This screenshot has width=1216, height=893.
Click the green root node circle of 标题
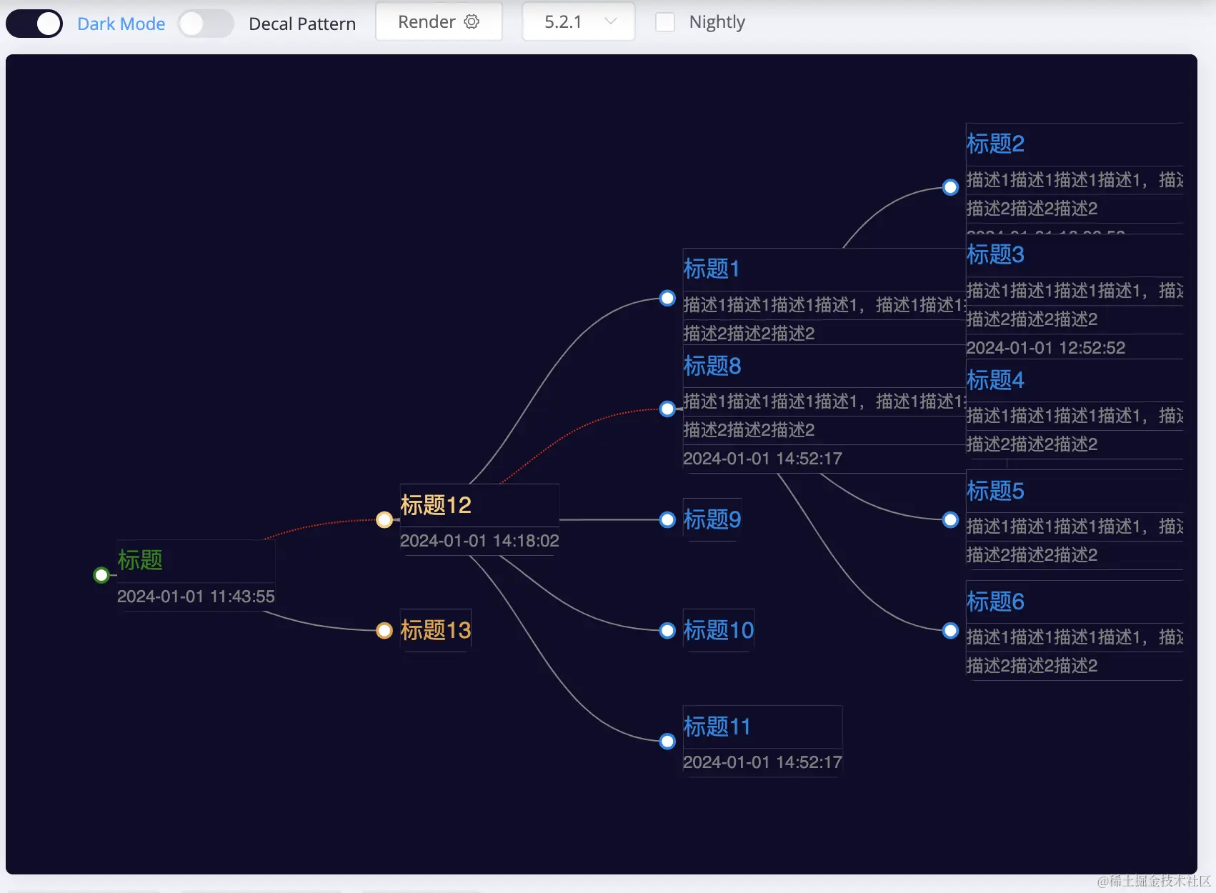pos(101,574)
